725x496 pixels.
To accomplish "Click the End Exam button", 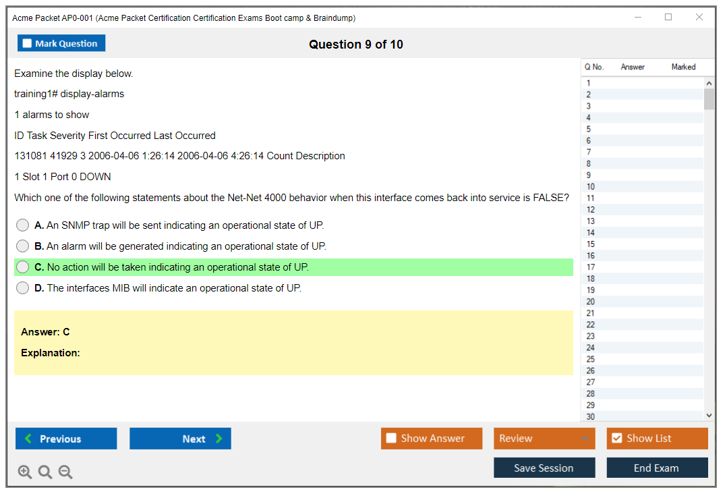I will tap(656, 468).
